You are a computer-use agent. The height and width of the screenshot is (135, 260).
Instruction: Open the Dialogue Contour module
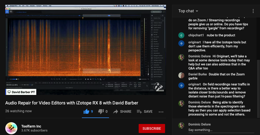click(157, 56)
